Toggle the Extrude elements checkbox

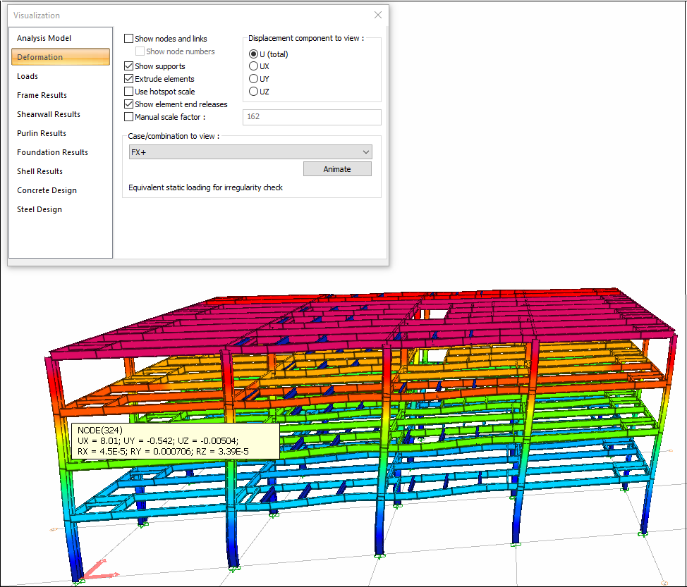[x=128, y=79]
